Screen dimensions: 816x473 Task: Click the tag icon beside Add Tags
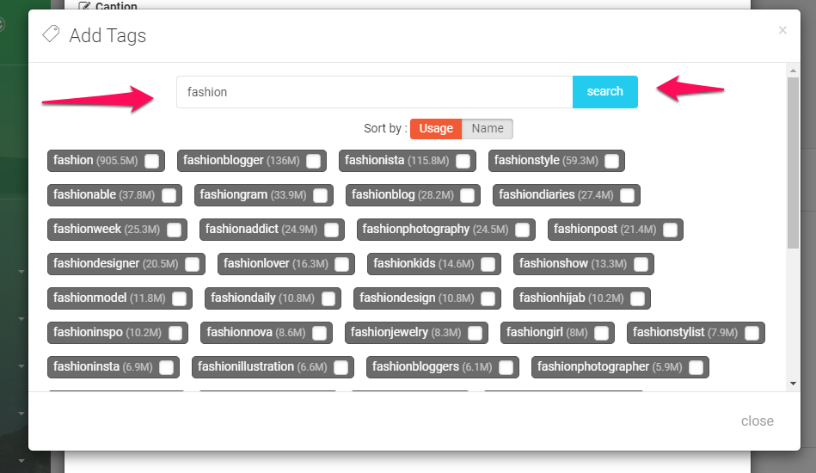[51, 34]
